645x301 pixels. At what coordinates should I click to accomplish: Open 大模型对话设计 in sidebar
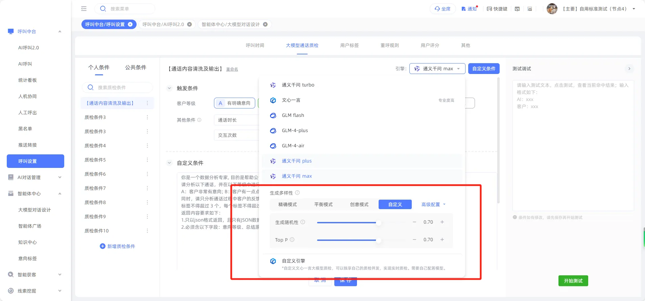pyautogui.click(x=34, y=210)
